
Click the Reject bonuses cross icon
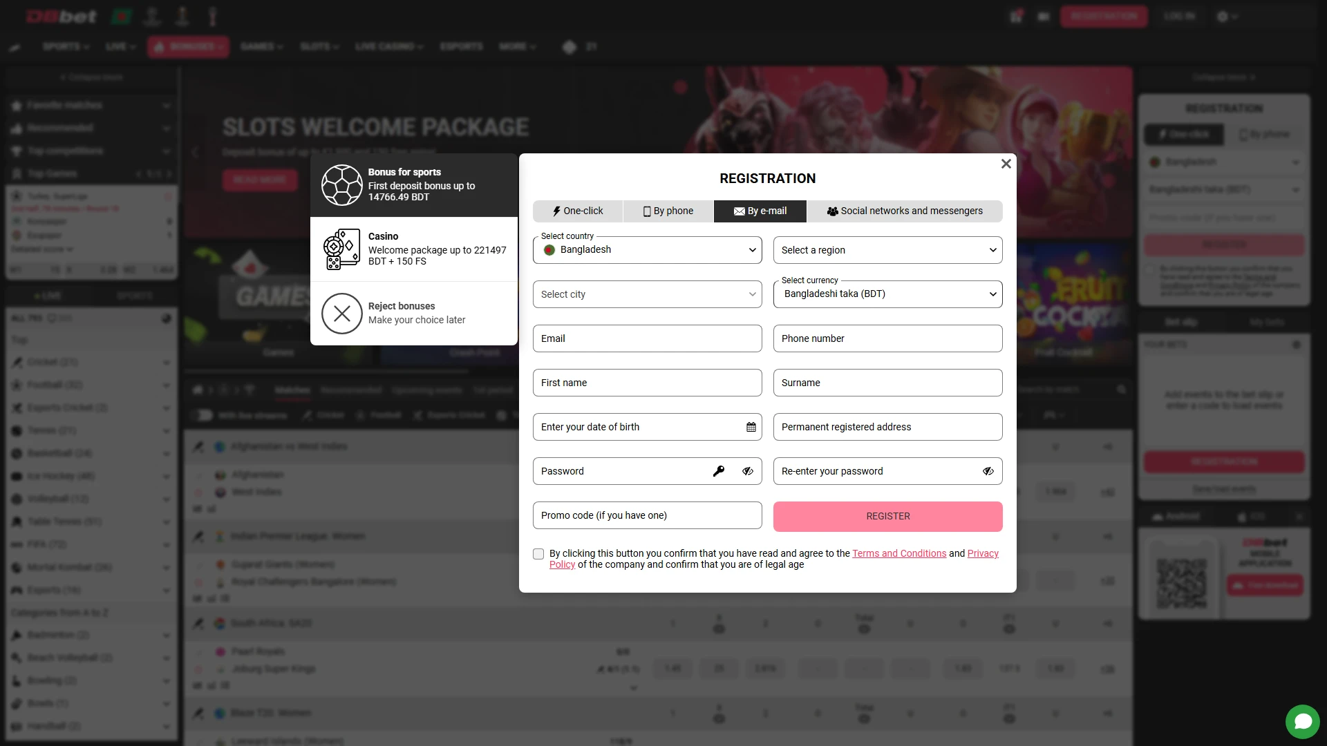click(341, 314)
